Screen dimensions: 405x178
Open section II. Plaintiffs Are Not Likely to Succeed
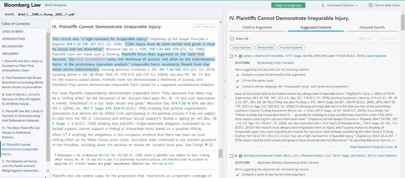click(23, 116)
